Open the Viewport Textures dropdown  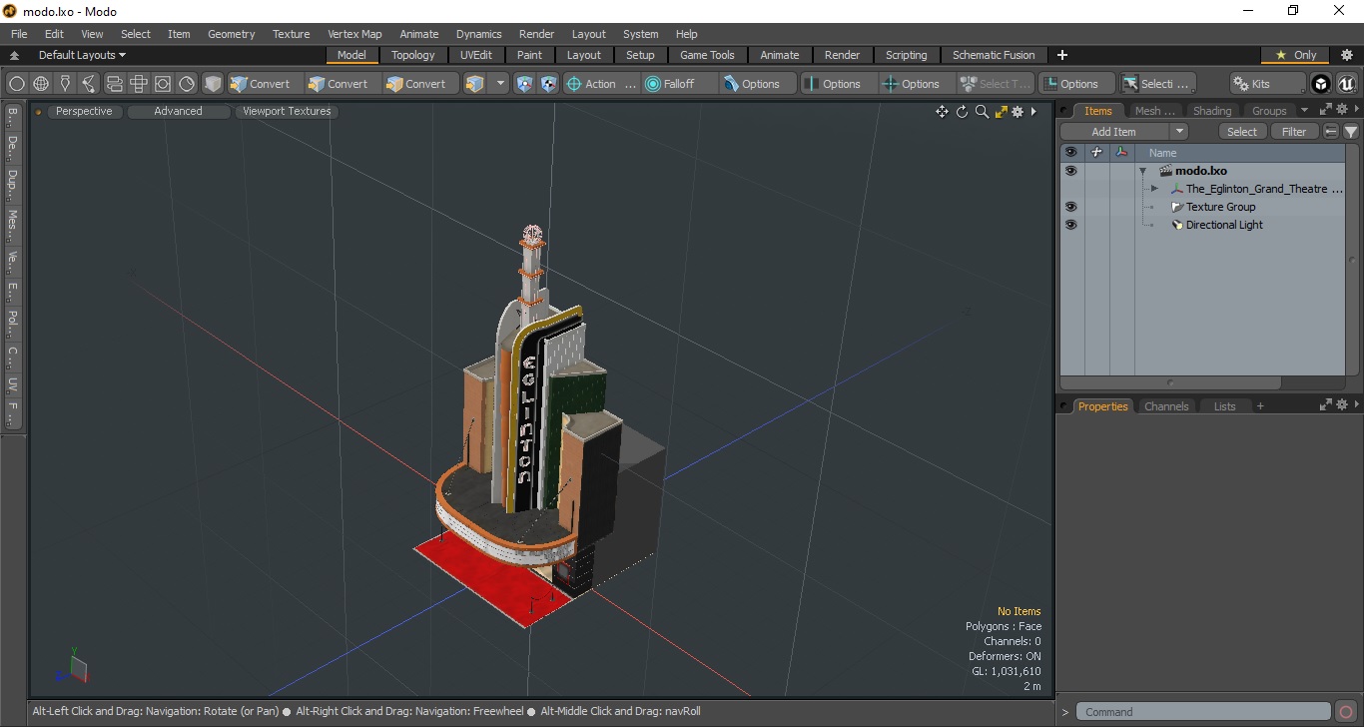287,112
